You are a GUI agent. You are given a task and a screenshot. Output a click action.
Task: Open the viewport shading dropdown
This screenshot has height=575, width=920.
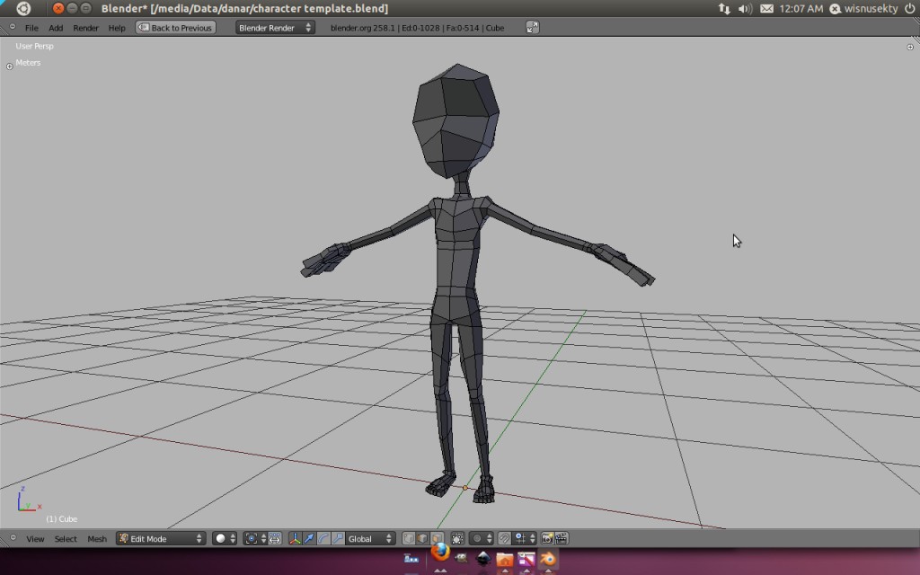(x=222, y=538)
